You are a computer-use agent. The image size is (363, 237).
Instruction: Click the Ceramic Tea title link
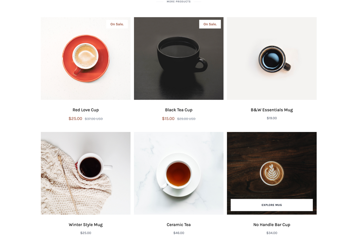179,225
